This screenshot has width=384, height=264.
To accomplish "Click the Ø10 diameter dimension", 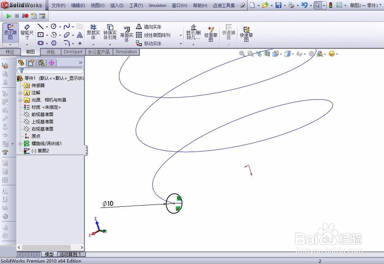I will (x=109, y=204).
